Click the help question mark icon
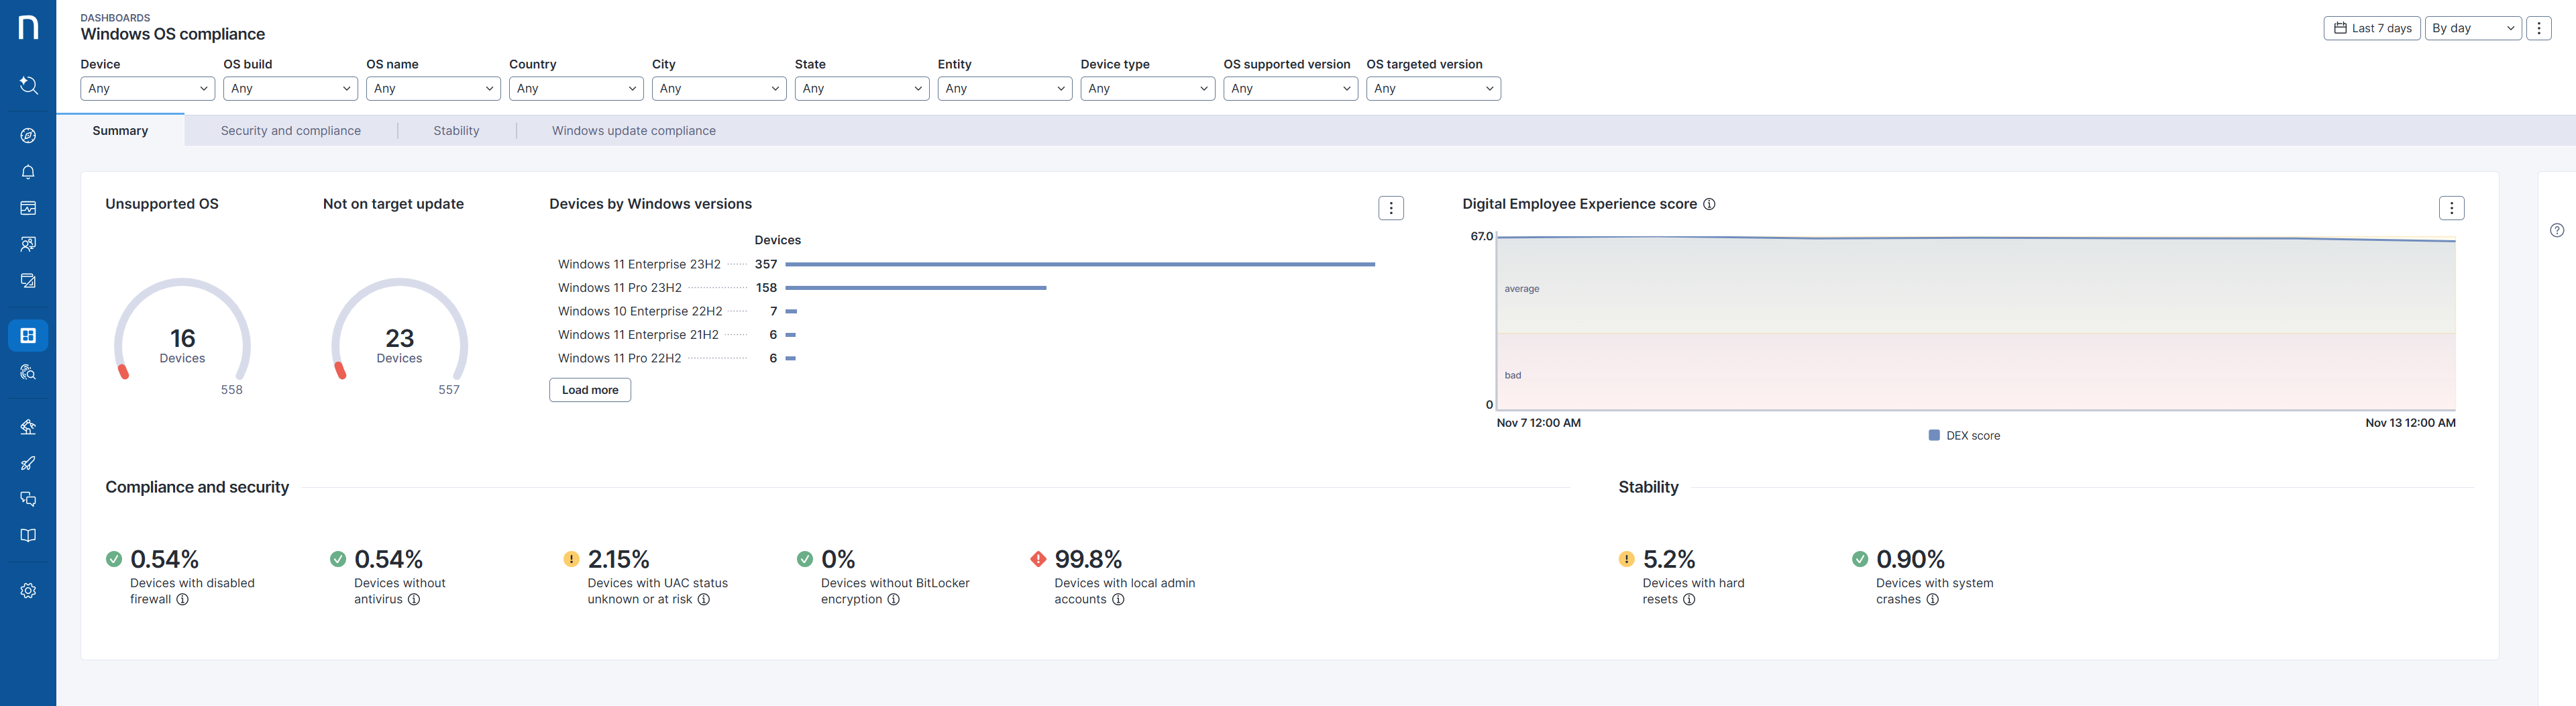This screenshot has width=2576, height=706. (x=2556, y=230)
